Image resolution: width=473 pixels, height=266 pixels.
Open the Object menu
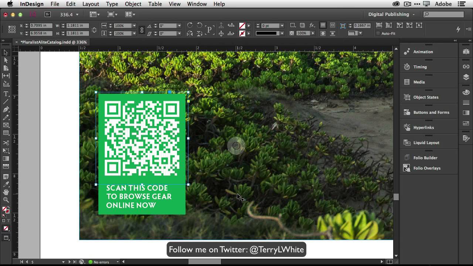point(133,4)
